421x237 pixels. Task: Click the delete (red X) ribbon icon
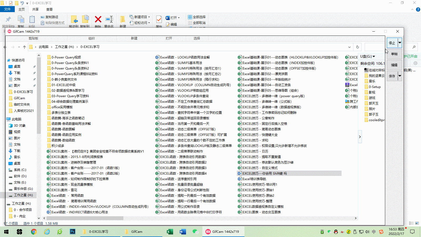pos(98,19)
